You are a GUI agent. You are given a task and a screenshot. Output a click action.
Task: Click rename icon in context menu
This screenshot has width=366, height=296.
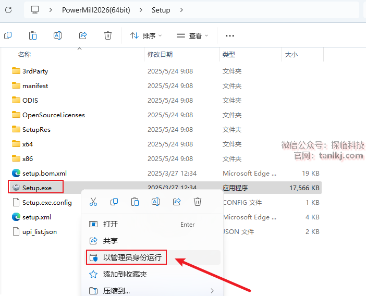pos(156,202)
